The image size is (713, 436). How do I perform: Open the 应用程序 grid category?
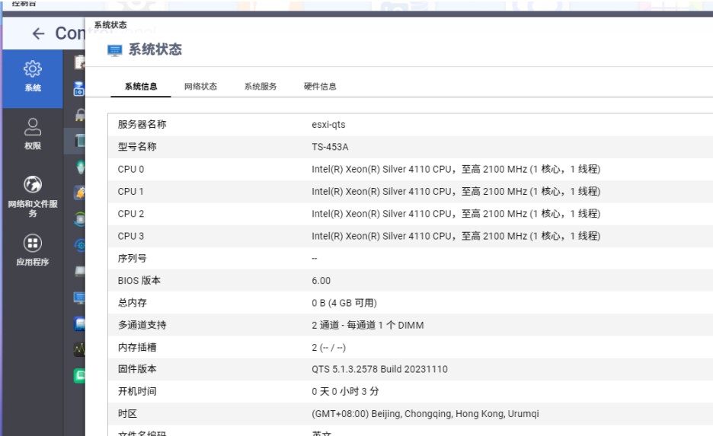32,250
